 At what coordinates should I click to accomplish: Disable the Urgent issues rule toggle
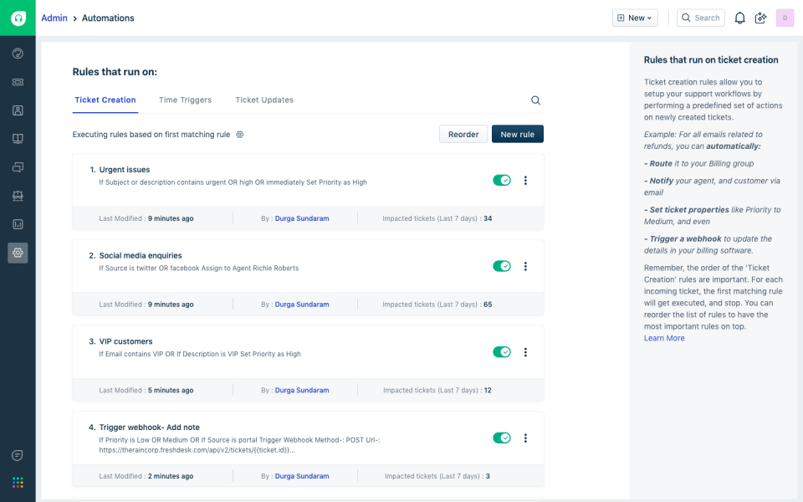point(502,180)
